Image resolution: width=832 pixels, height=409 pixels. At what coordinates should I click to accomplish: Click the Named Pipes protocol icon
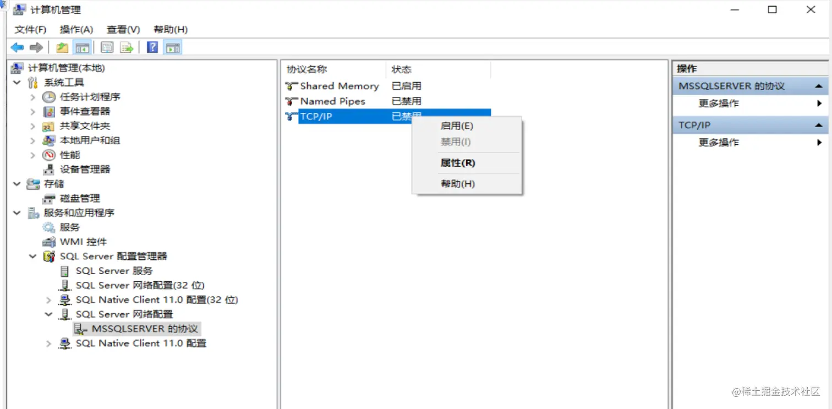click(x=292, y=101)
